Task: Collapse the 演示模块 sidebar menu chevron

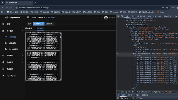Action: tap(22, 31)
